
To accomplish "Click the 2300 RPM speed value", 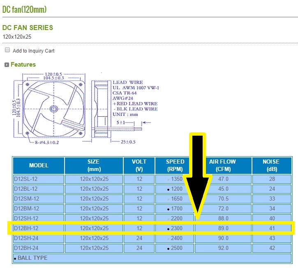I will pos(176,228).
